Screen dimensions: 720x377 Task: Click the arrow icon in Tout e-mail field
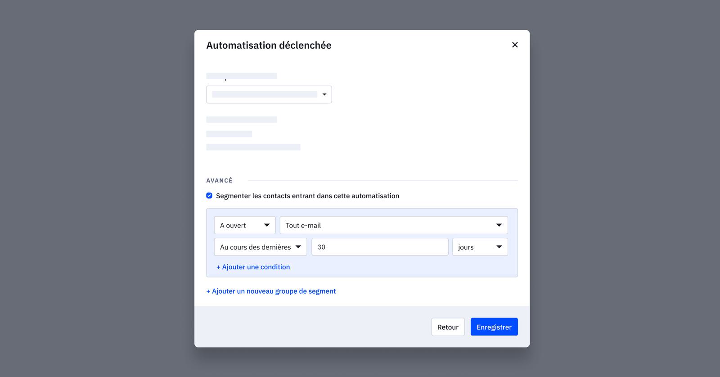point(499,225)
